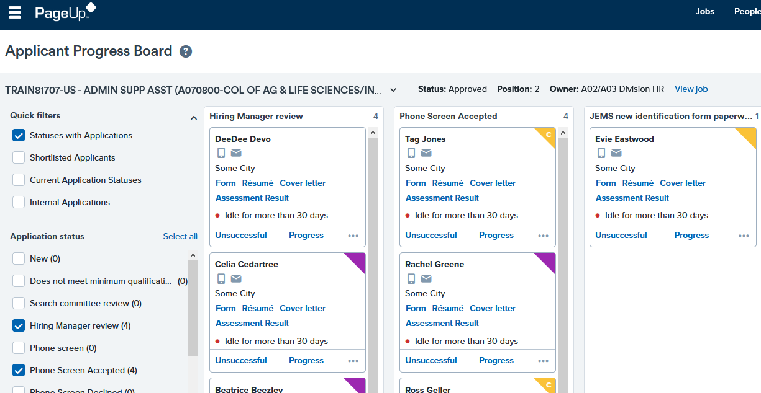The height and width of the screenshot is (393, 761).
Task: Open Tag Jones's application Form
Action: (x=416, y=183)
